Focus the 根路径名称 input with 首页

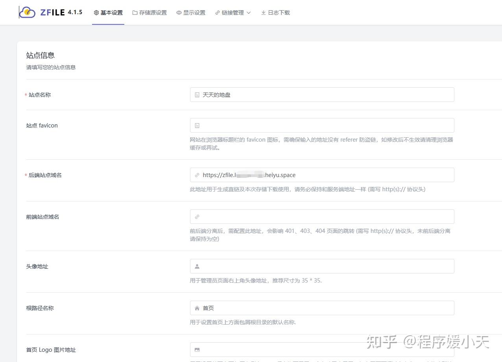coord(322,308)
